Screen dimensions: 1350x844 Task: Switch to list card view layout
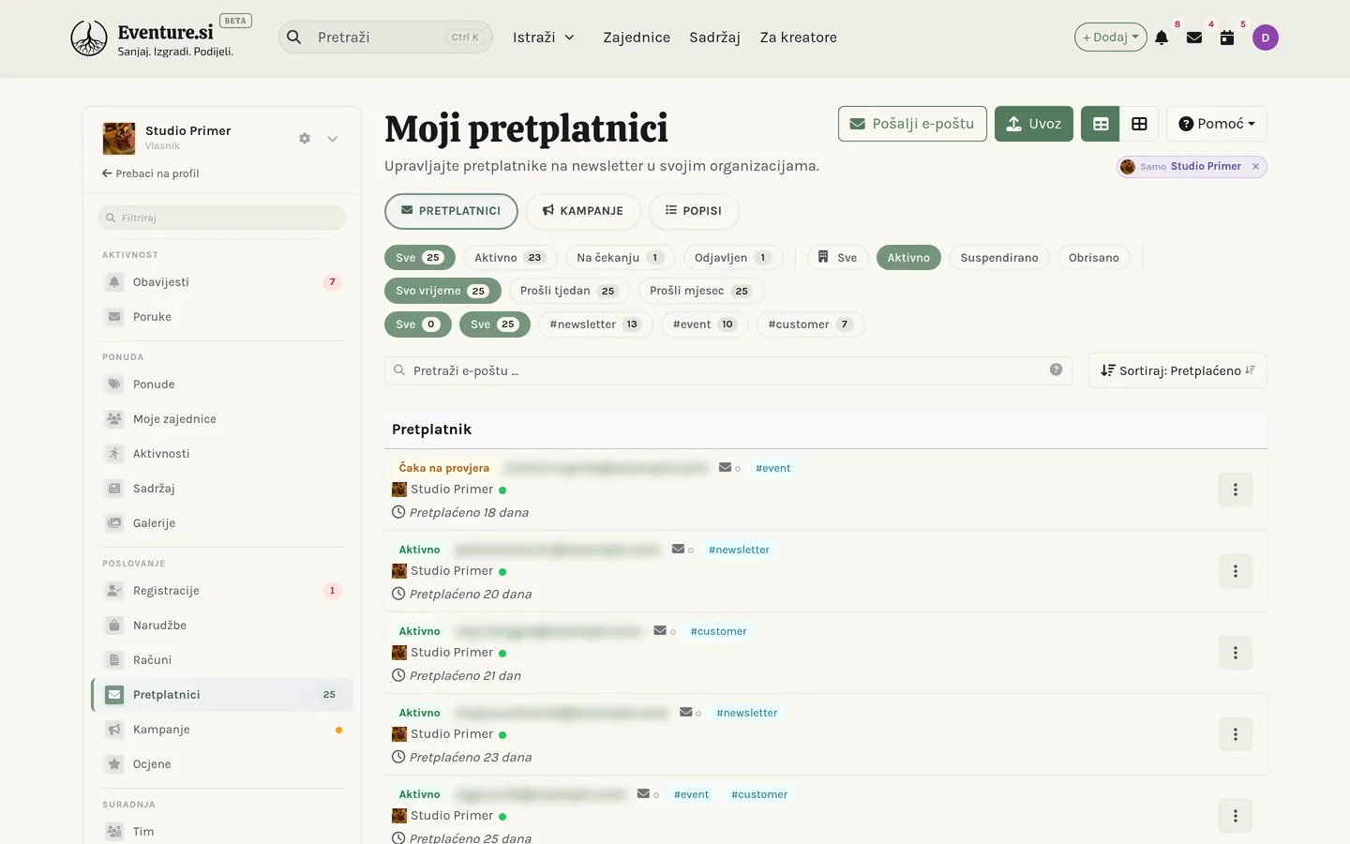click(1101, 124)
